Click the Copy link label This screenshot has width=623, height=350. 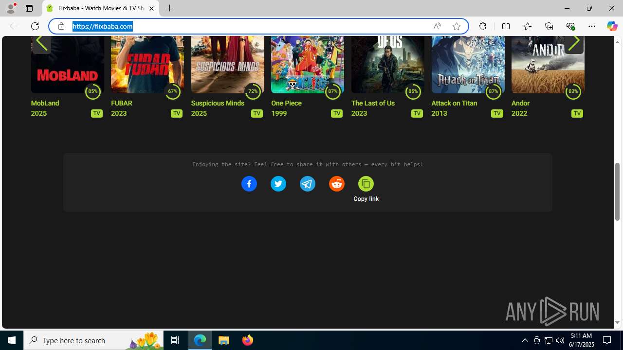click(366, 199)
